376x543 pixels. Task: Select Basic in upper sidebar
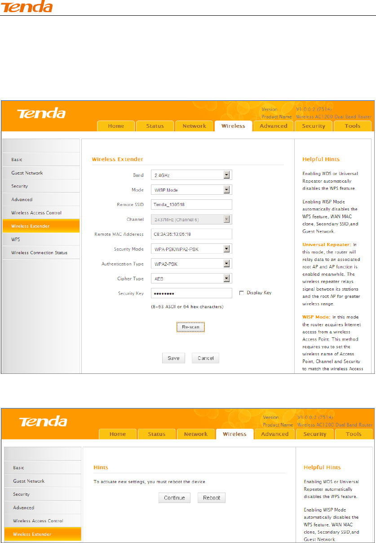pos(41,160)
